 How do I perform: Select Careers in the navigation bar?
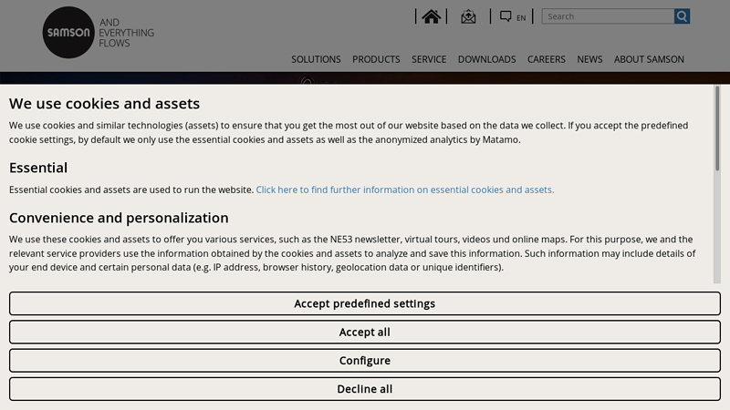point(546,59)
